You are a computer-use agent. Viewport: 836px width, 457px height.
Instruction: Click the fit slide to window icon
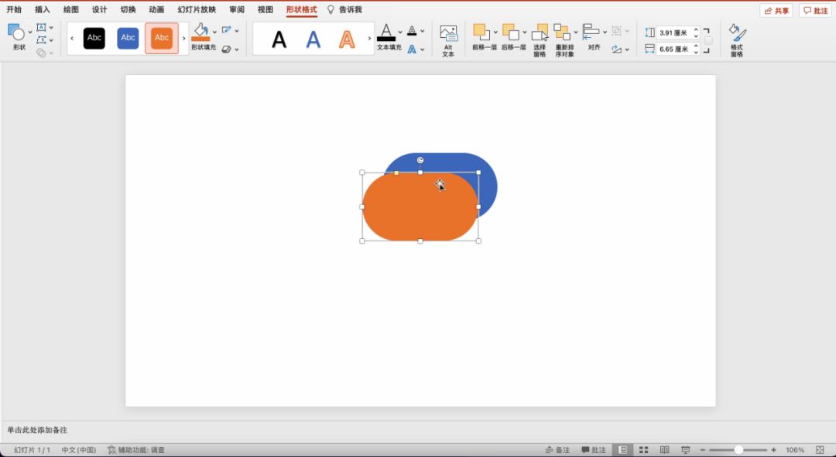[820, 450]
